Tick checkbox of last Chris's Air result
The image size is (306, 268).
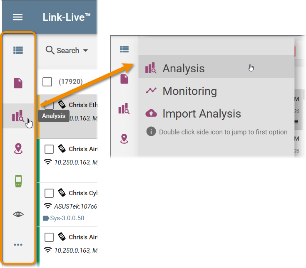[x=49, y=237]
